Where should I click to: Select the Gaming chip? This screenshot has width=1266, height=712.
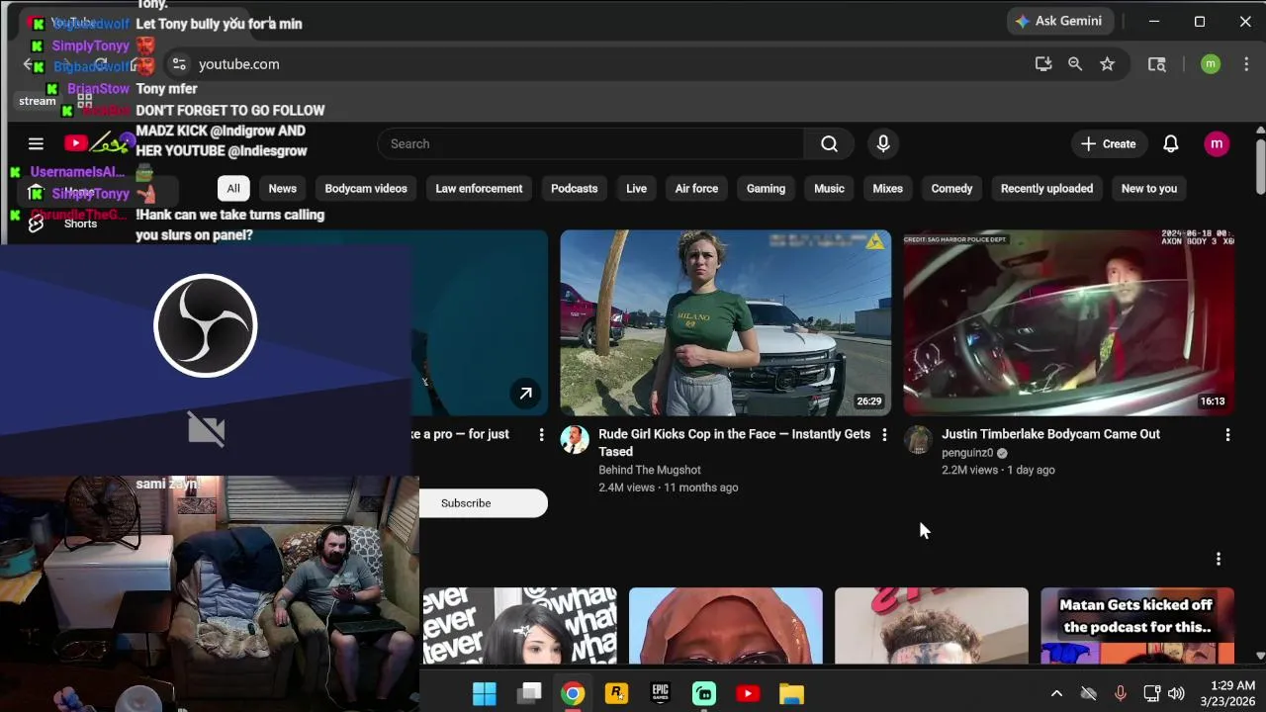point(766,189)
